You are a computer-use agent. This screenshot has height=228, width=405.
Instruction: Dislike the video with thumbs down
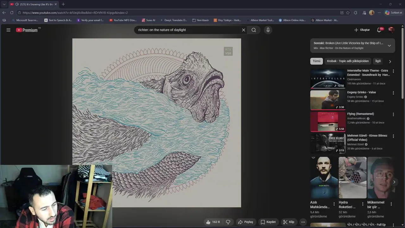click(228, 222)
